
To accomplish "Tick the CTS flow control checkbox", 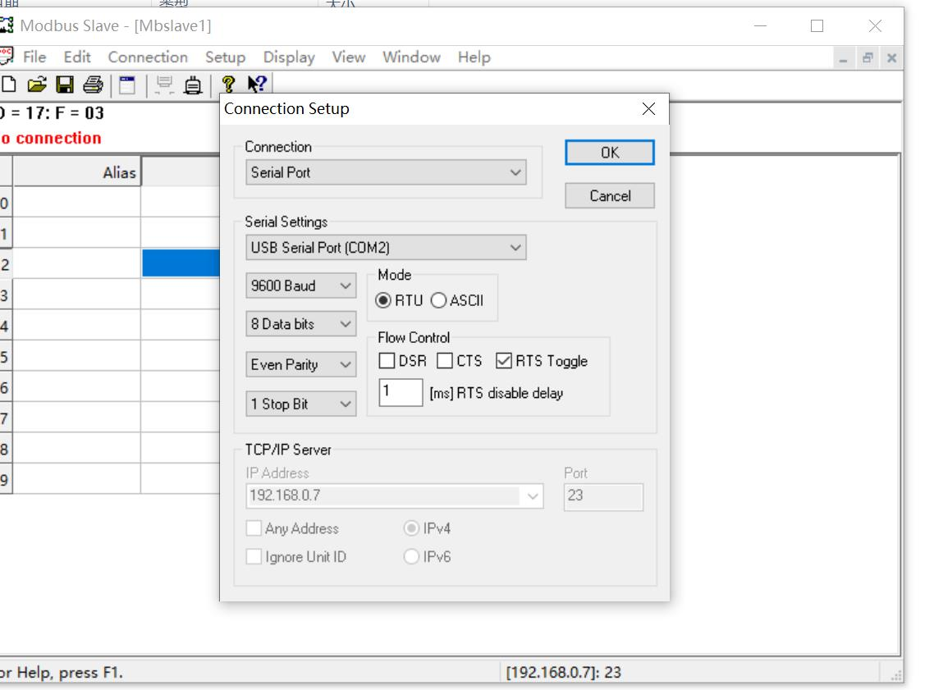I will [445, 361].
